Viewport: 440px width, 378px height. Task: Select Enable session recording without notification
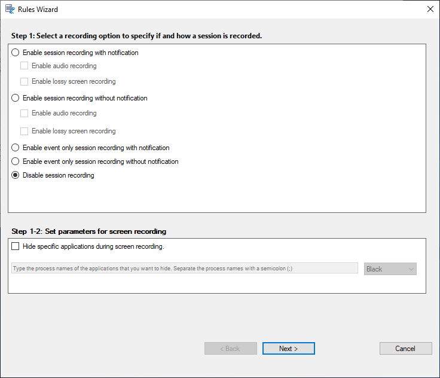tap(16, 98)
